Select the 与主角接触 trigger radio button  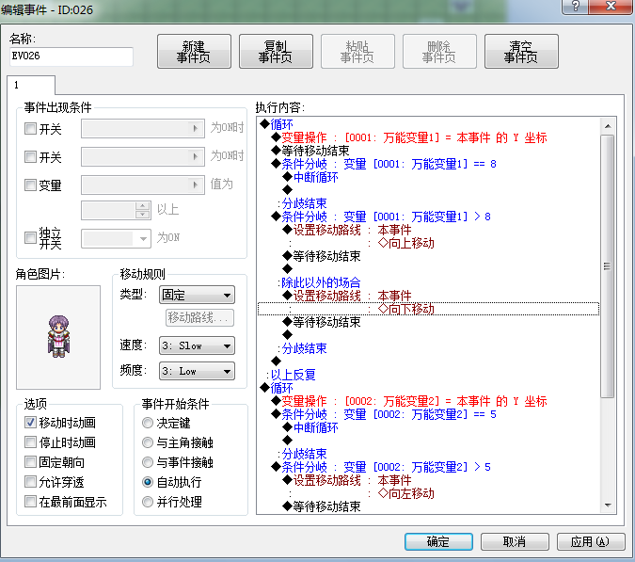148,442
